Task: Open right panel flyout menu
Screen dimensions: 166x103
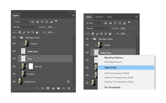Action: coord(136,17)
